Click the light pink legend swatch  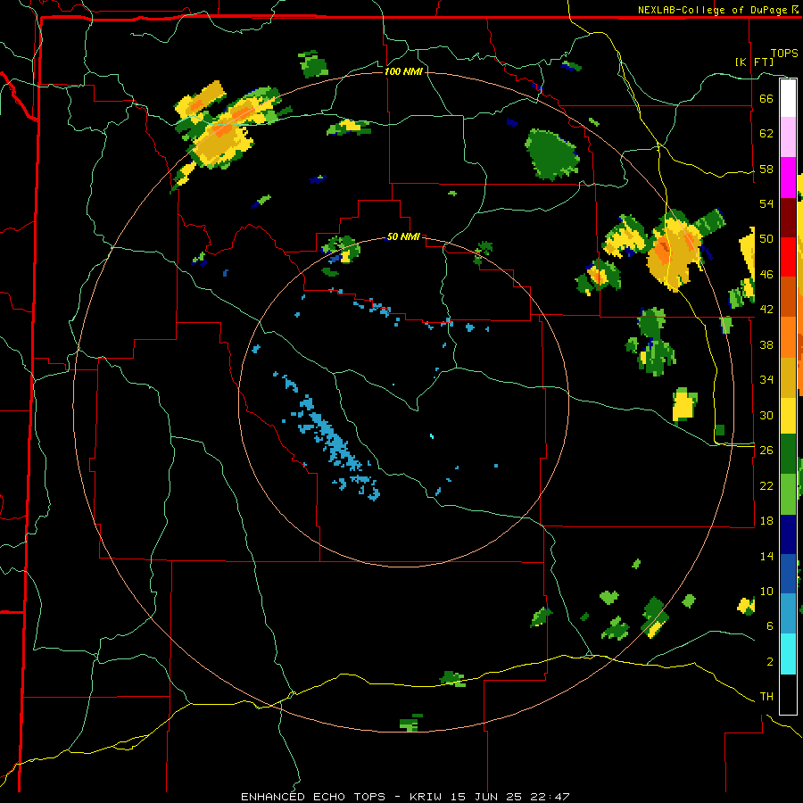pyautogui.click(x=788, y=137)
